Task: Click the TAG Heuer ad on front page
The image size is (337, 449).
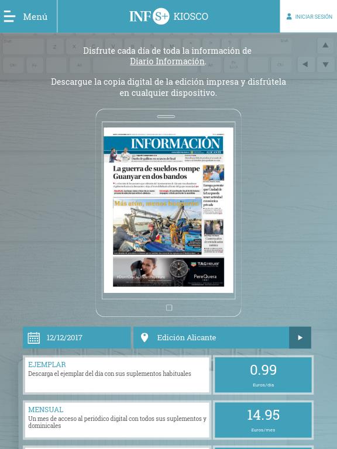Action: 168,272
